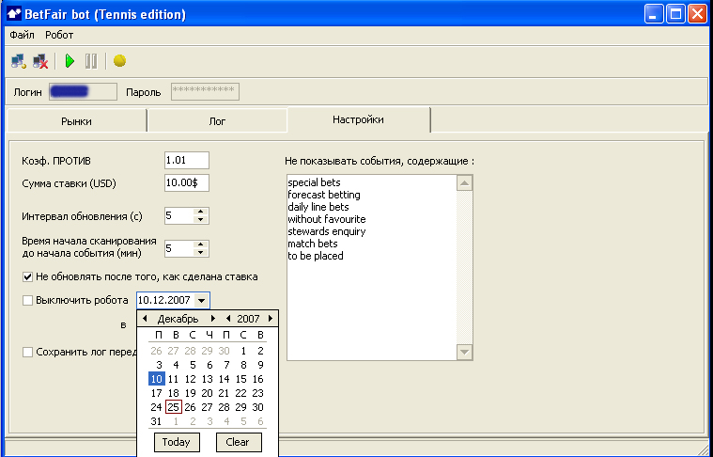Select greyed January 6 in calendar
This screenshot has width=713, height=457.
pyautogui.click(x=260, y=421)
